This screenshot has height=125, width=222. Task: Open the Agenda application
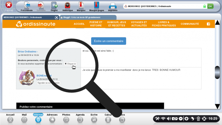(80, 118)
